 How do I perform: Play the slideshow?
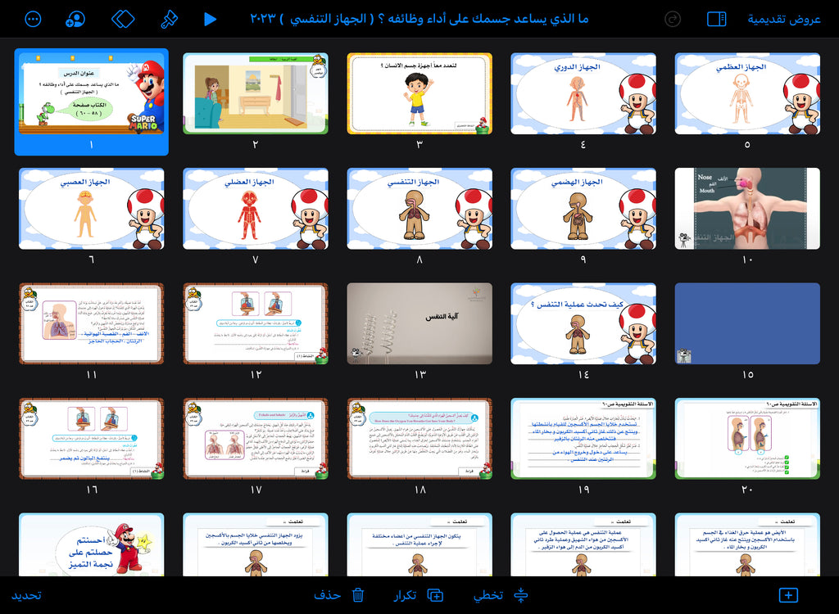211,20
